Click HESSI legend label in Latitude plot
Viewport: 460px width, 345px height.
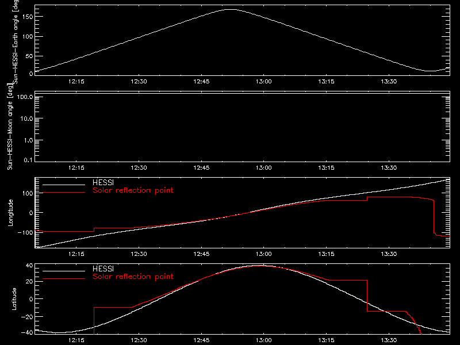click(x=103, y=269)
